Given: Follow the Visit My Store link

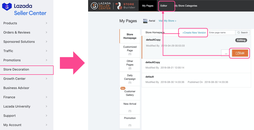Looking at the screenshot, I should pyautogui.click(x=167, y=21).
